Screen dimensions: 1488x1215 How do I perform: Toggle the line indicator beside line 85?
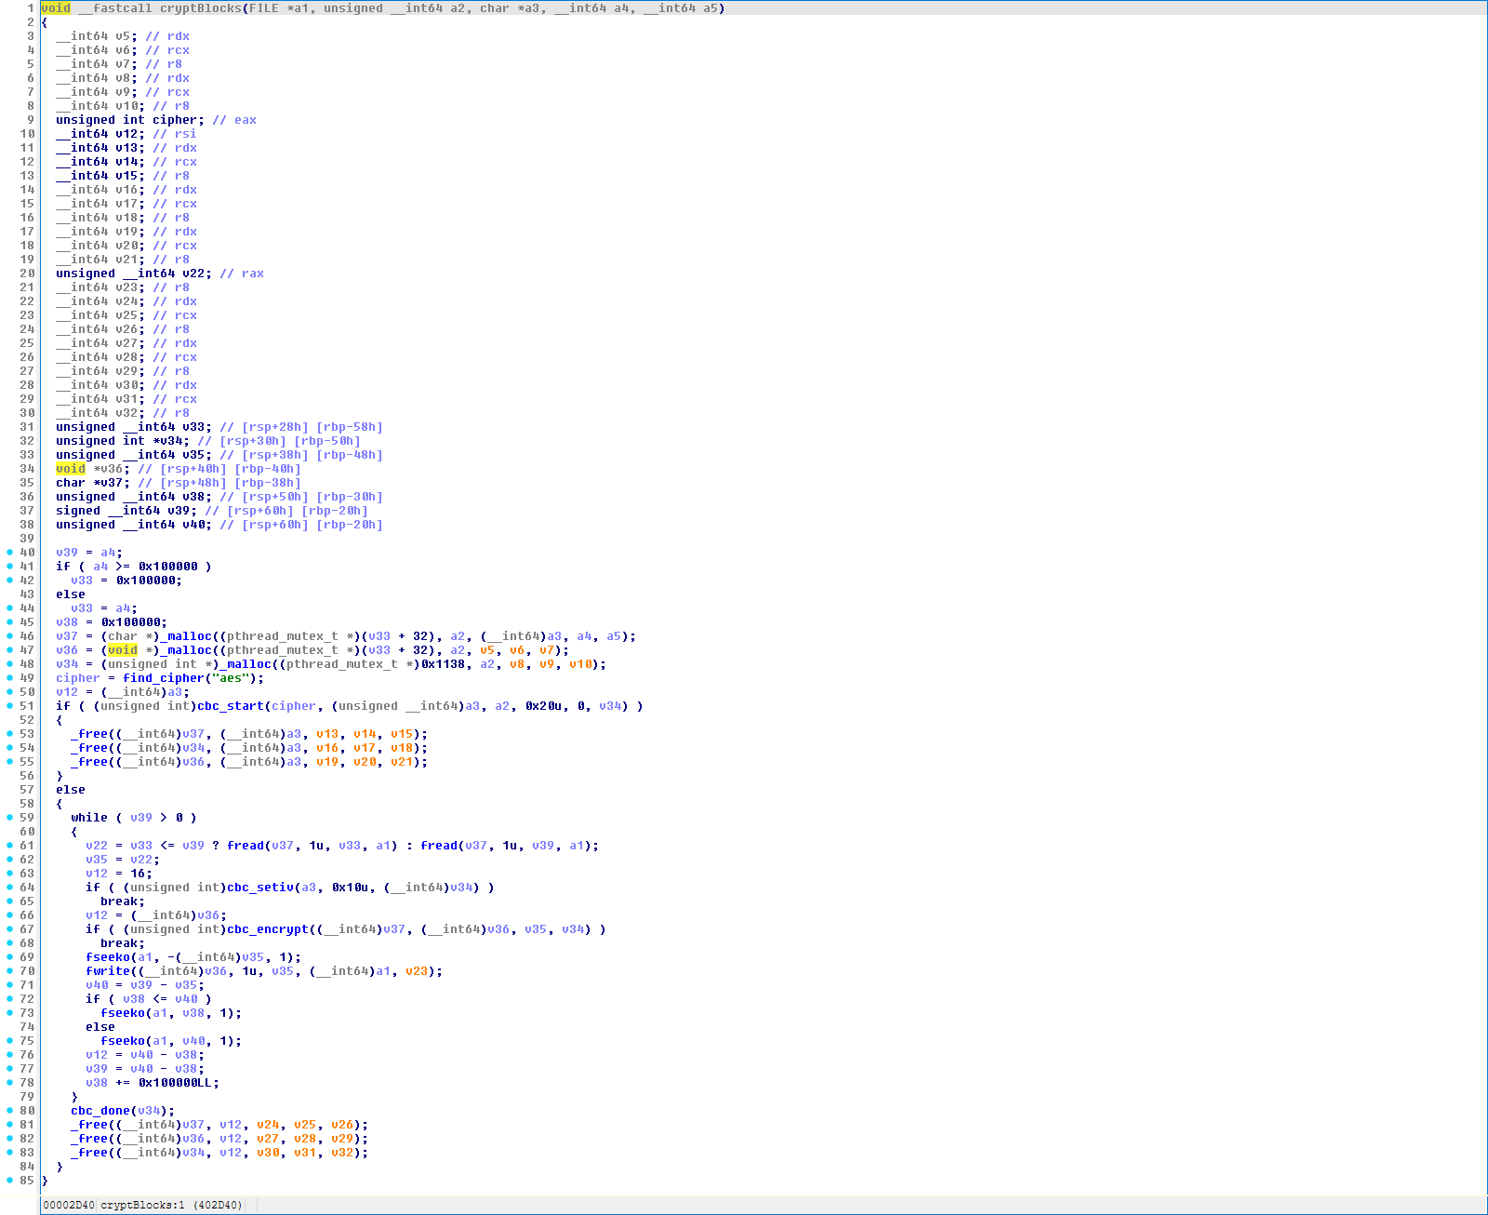(x=7, y=1180)
